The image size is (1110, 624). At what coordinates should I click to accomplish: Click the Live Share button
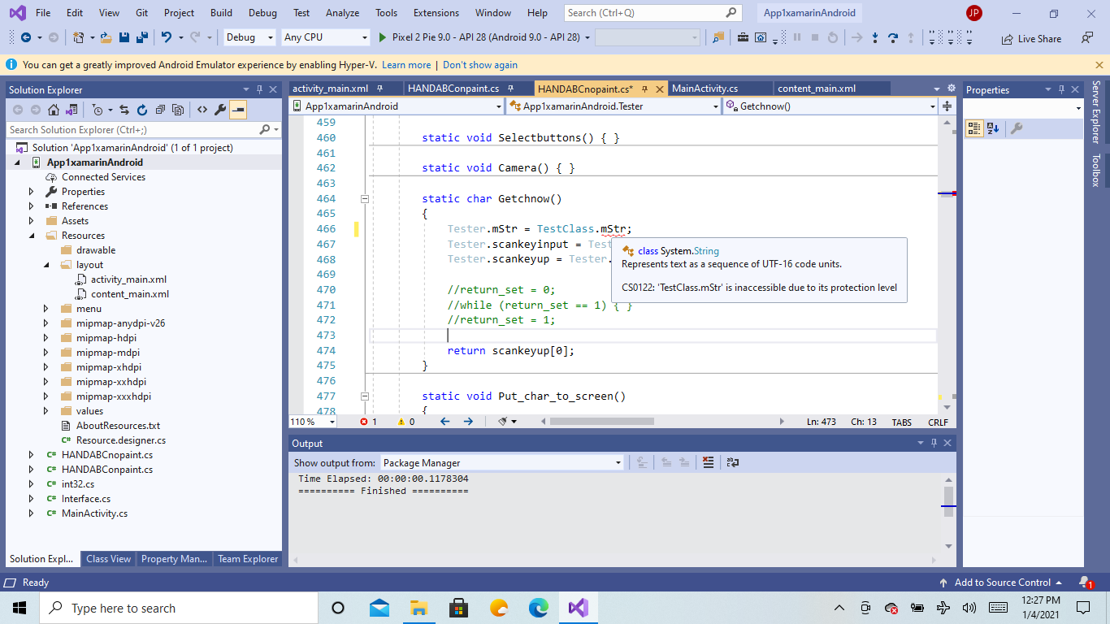point(1030,38)
